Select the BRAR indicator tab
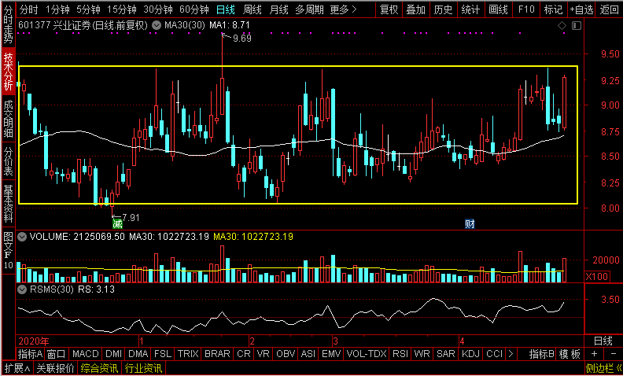Screen dimensions: 623x376 click(217, 353)
